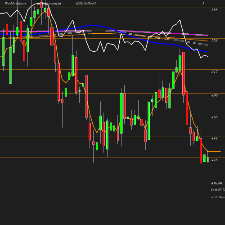The height and width of the screenshot is (225, 225).
Task: Click the last price value 416.30
Action: pos(216,183)
